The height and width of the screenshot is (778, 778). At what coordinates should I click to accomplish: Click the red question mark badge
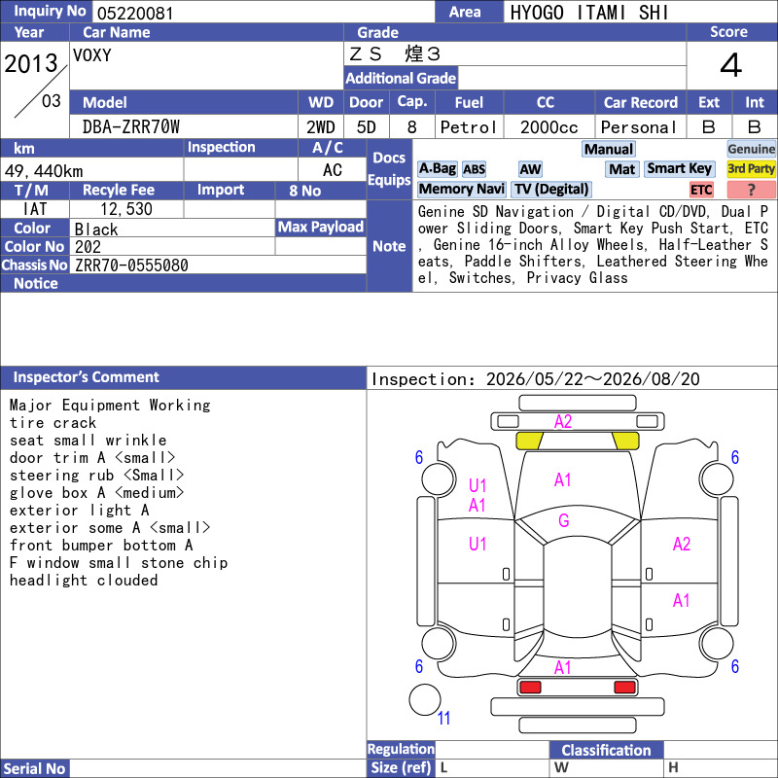pos(751,190)
